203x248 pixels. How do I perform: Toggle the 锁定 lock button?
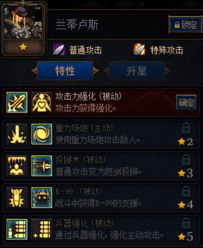point(186,25)
